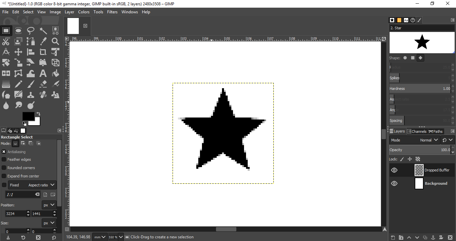456x241 pixels.
Task: Enable Feather edges option
Action: click(x=4, y=159)
